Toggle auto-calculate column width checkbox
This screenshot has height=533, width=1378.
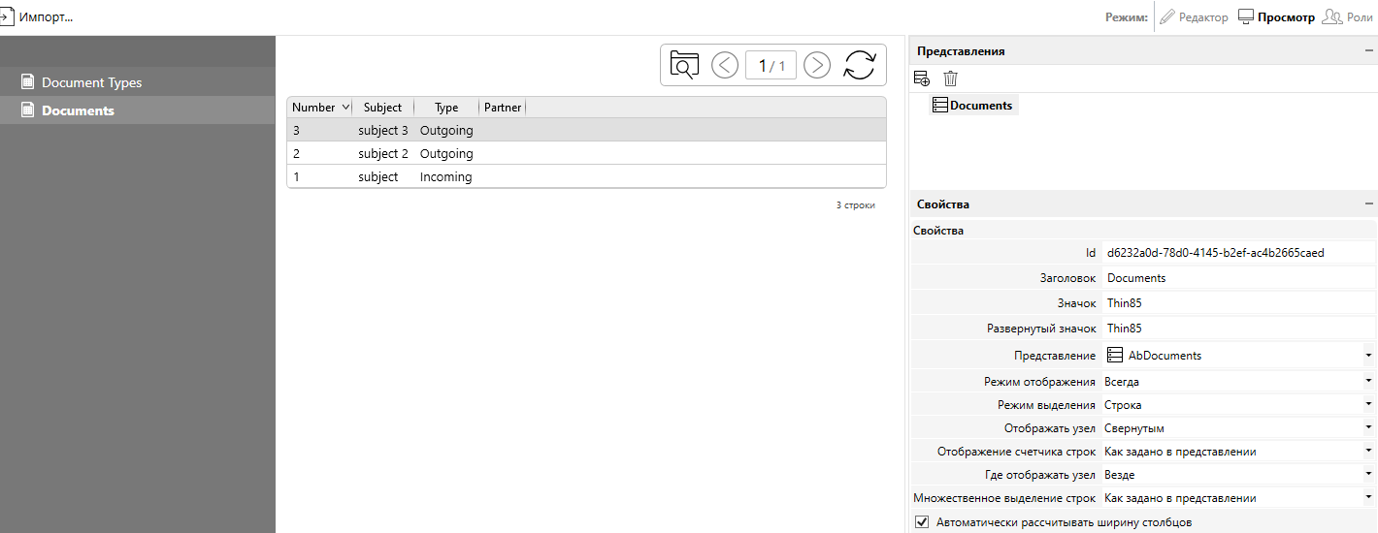coord(922,522)
